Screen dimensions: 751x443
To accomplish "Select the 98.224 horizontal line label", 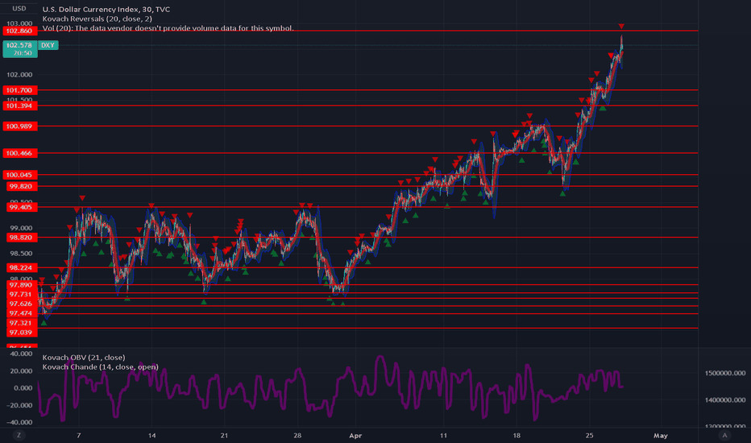I will point(21,267).
